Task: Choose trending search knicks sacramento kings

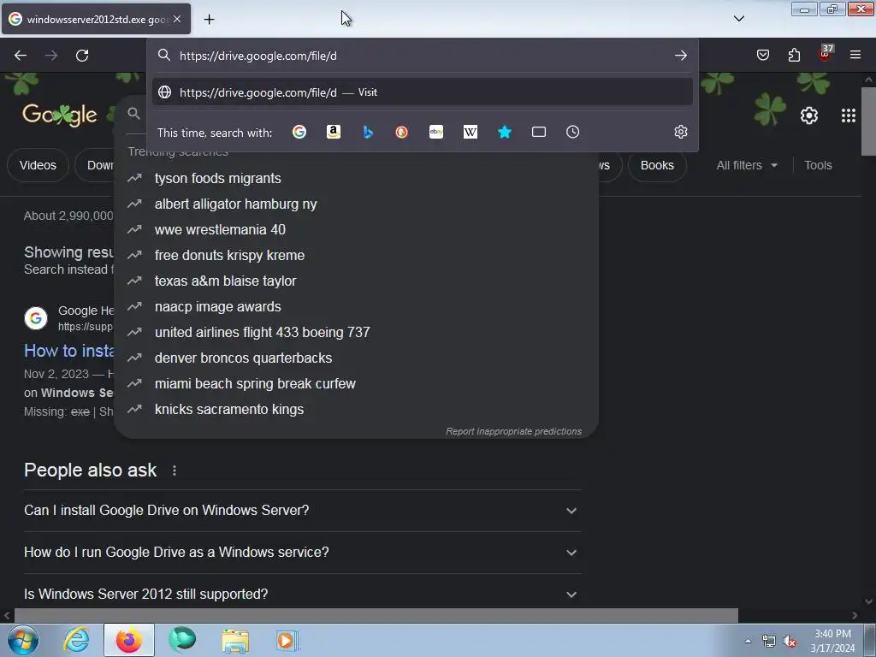Action: tap(356, 410)
